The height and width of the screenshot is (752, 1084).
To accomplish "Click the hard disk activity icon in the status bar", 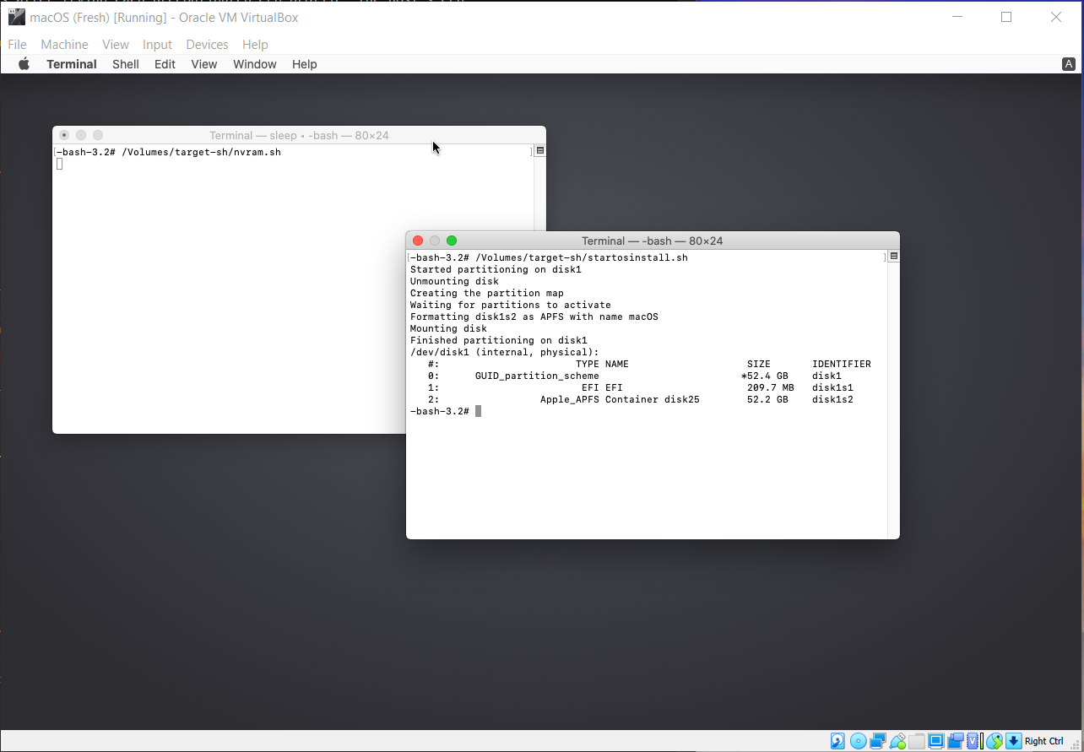I will (837, 740).
